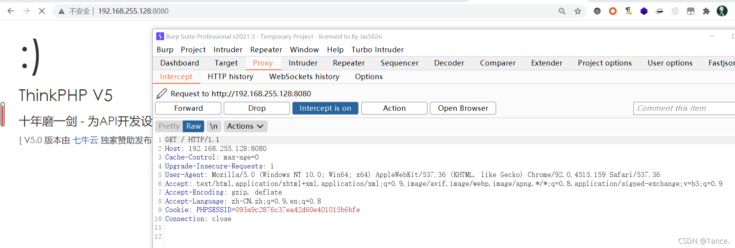Click the zoom magnifier icon in address bar

tap(562, 11)
